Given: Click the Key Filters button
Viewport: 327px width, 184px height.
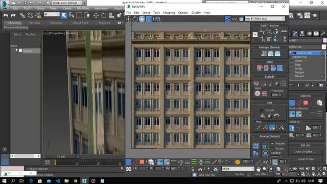Looking at the screenshot, I should pos(263,174).
